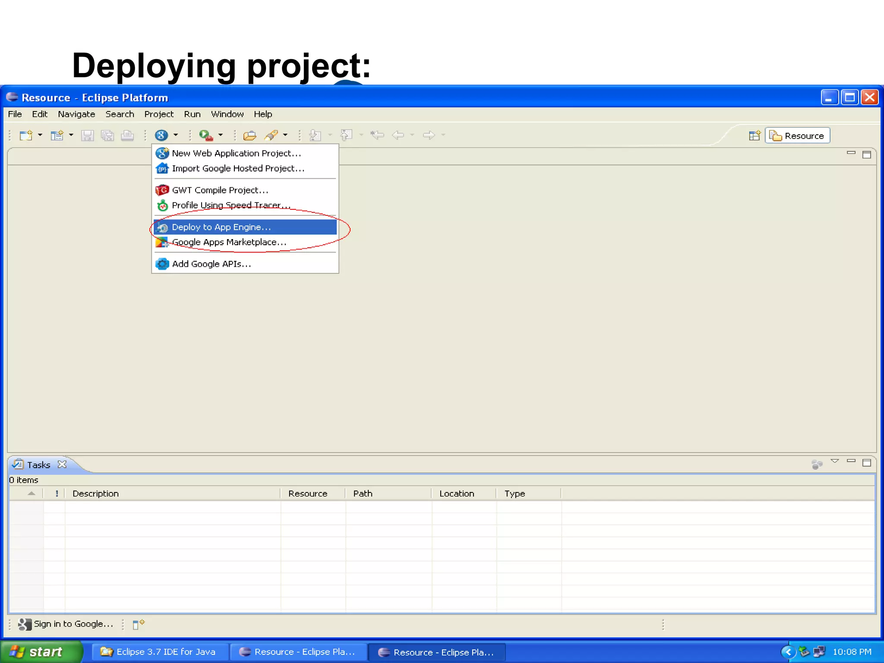Click the Open Perspective icon
The height and width of the screenshot is (663, 884).
[x=755, y=136]
